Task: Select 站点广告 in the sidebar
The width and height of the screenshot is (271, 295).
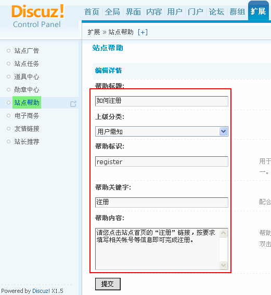Action: coord(27,50)
